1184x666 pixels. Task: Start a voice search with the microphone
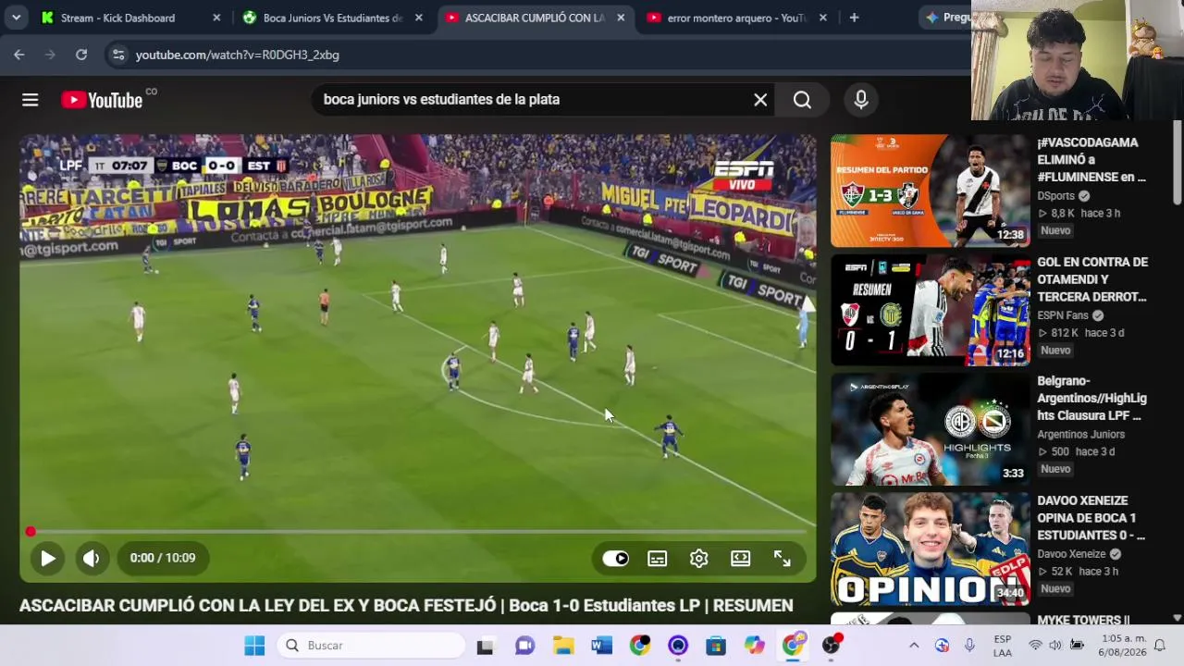click(x=861, y=100)
